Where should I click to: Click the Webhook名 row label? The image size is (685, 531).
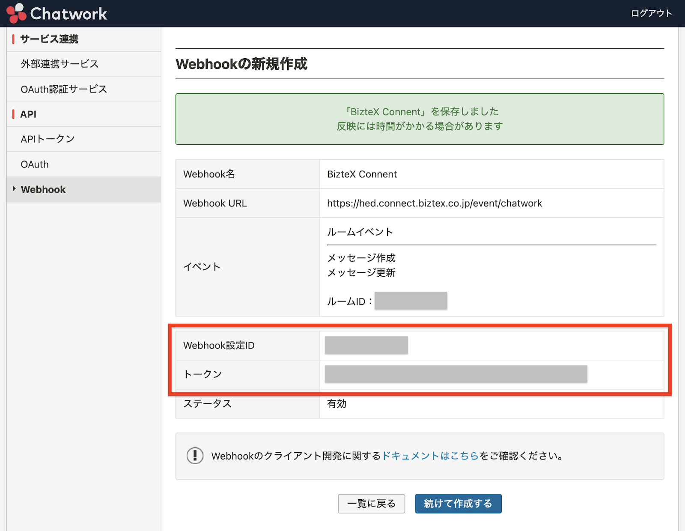tap(209, 174)
